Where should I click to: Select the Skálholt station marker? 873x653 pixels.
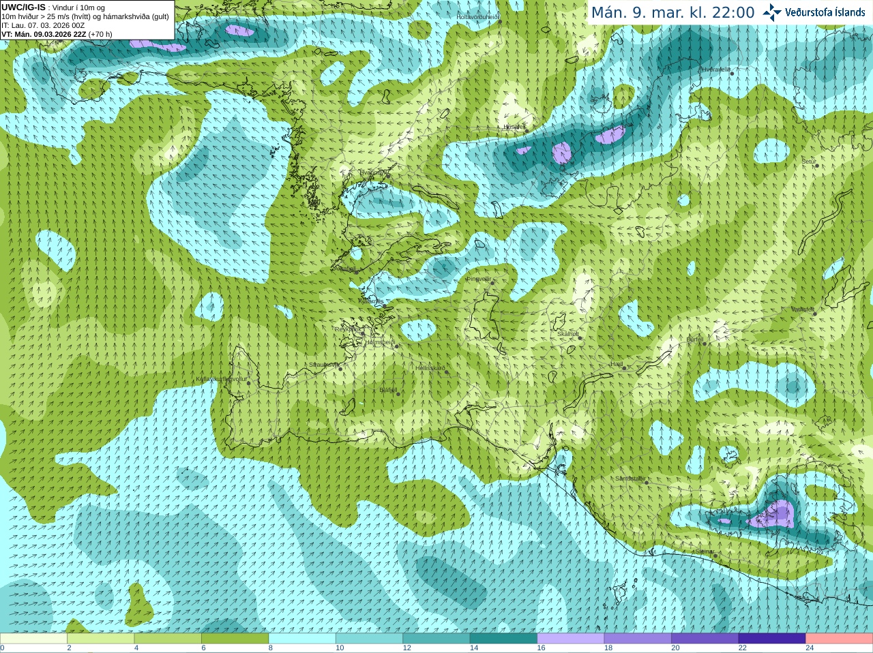580,338
